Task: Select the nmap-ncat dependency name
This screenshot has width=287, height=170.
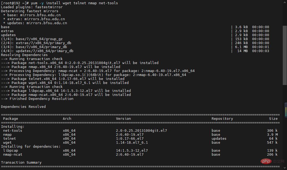Action: pyautogui.click(x=13, y=155)
